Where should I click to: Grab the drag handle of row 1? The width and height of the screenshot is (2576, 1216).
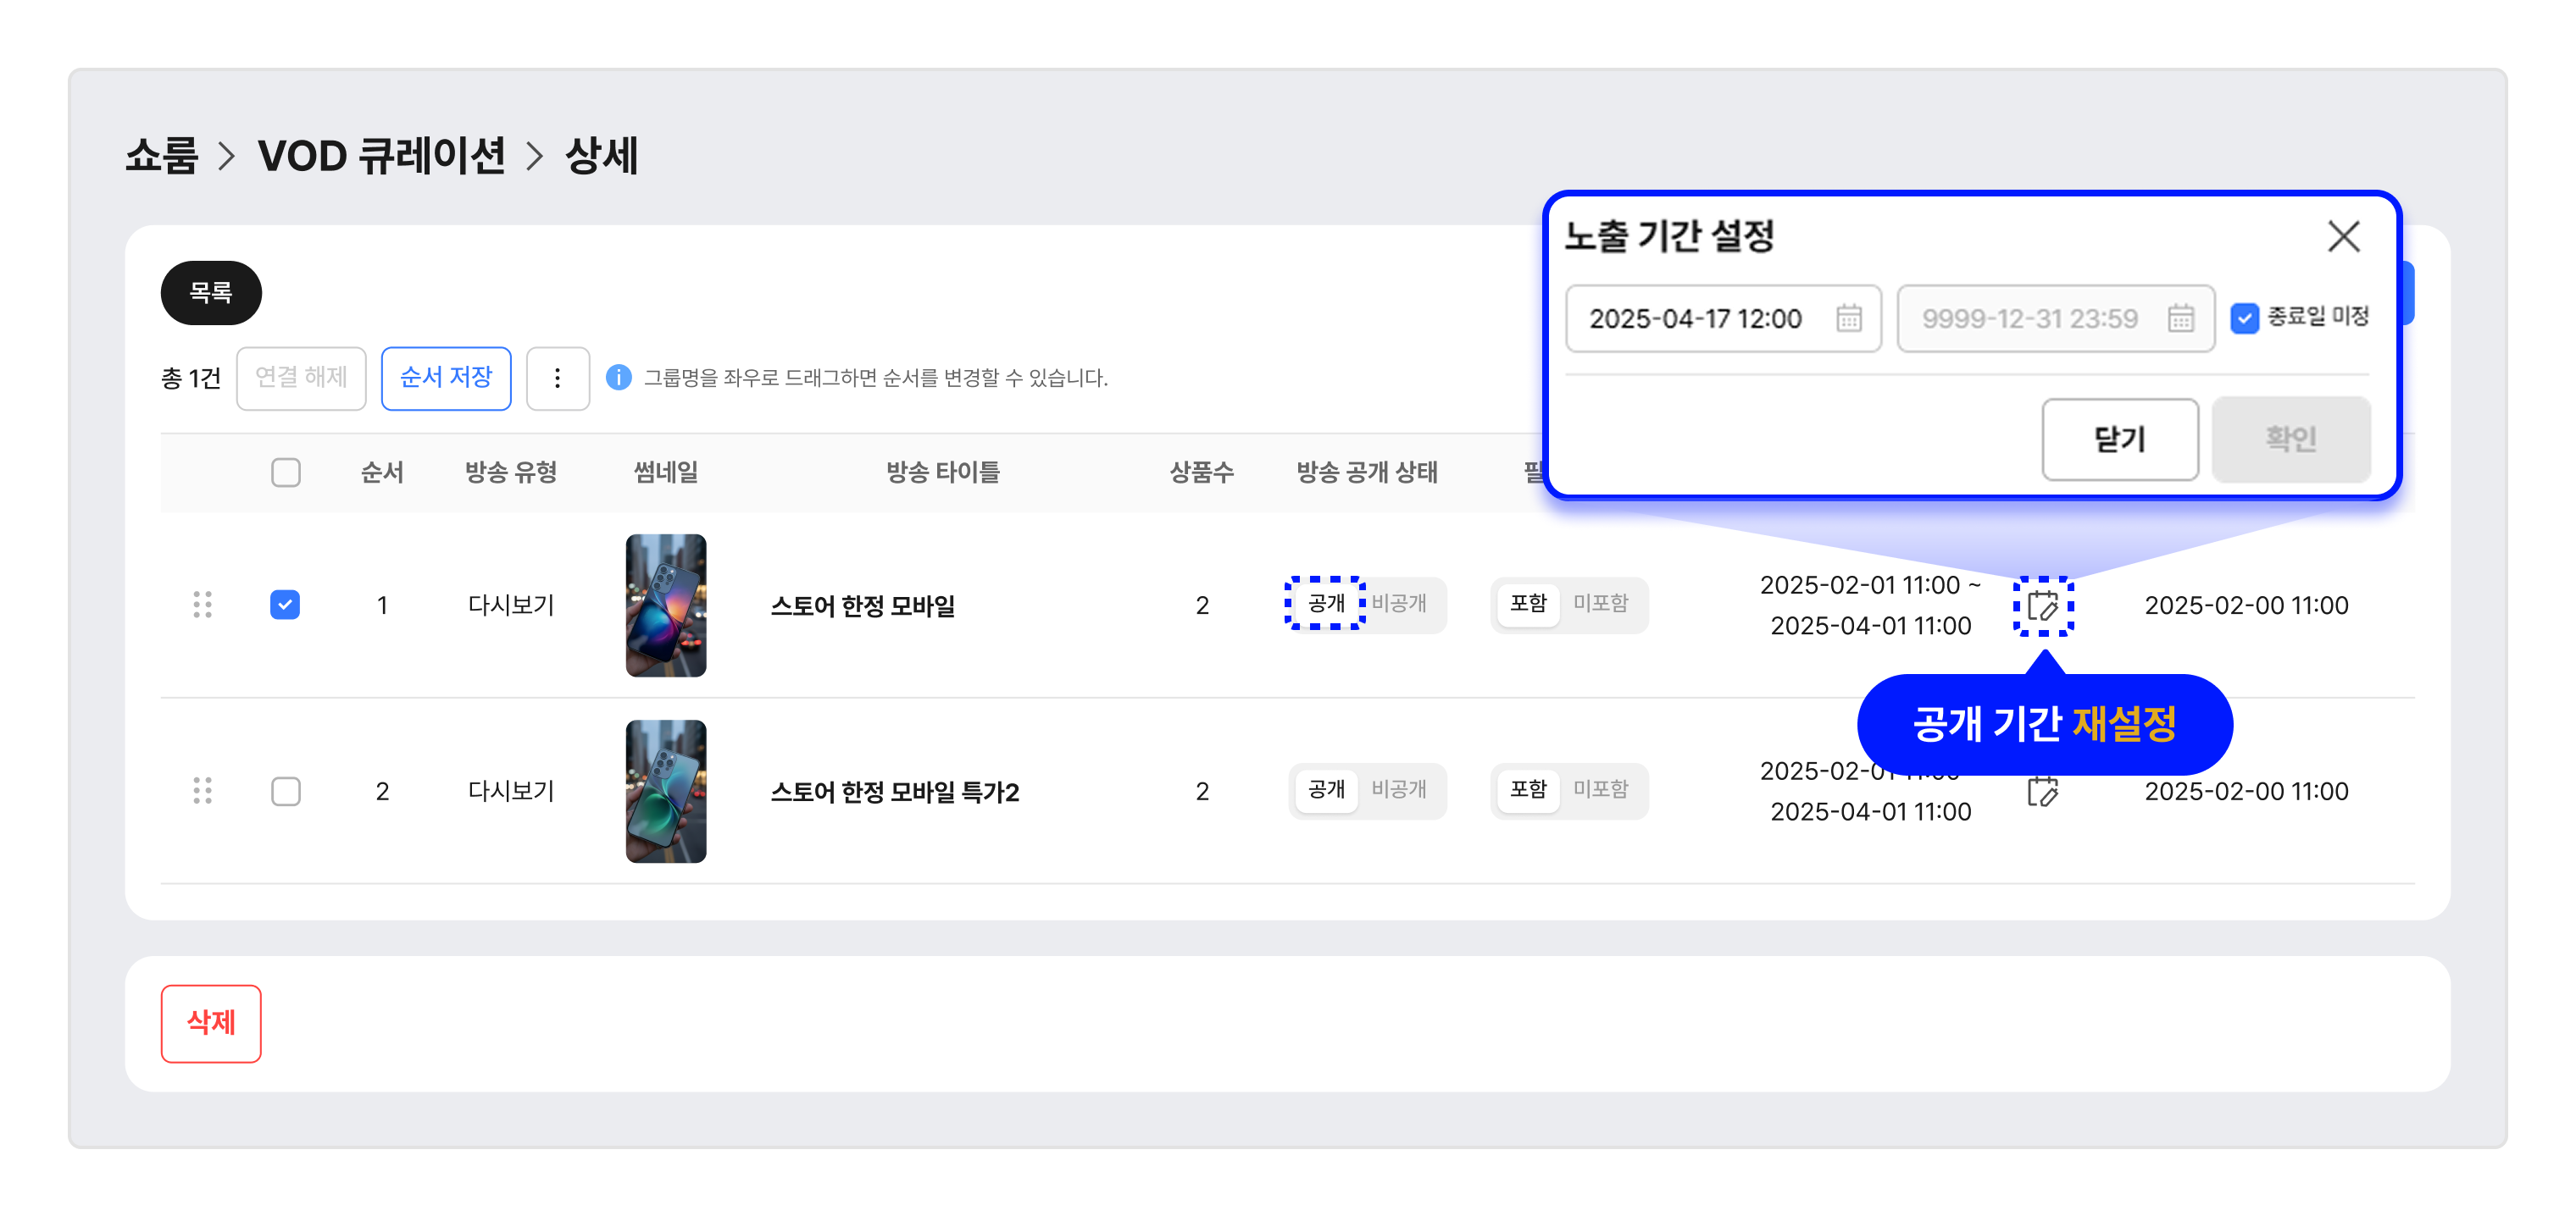tap(202, 605)
